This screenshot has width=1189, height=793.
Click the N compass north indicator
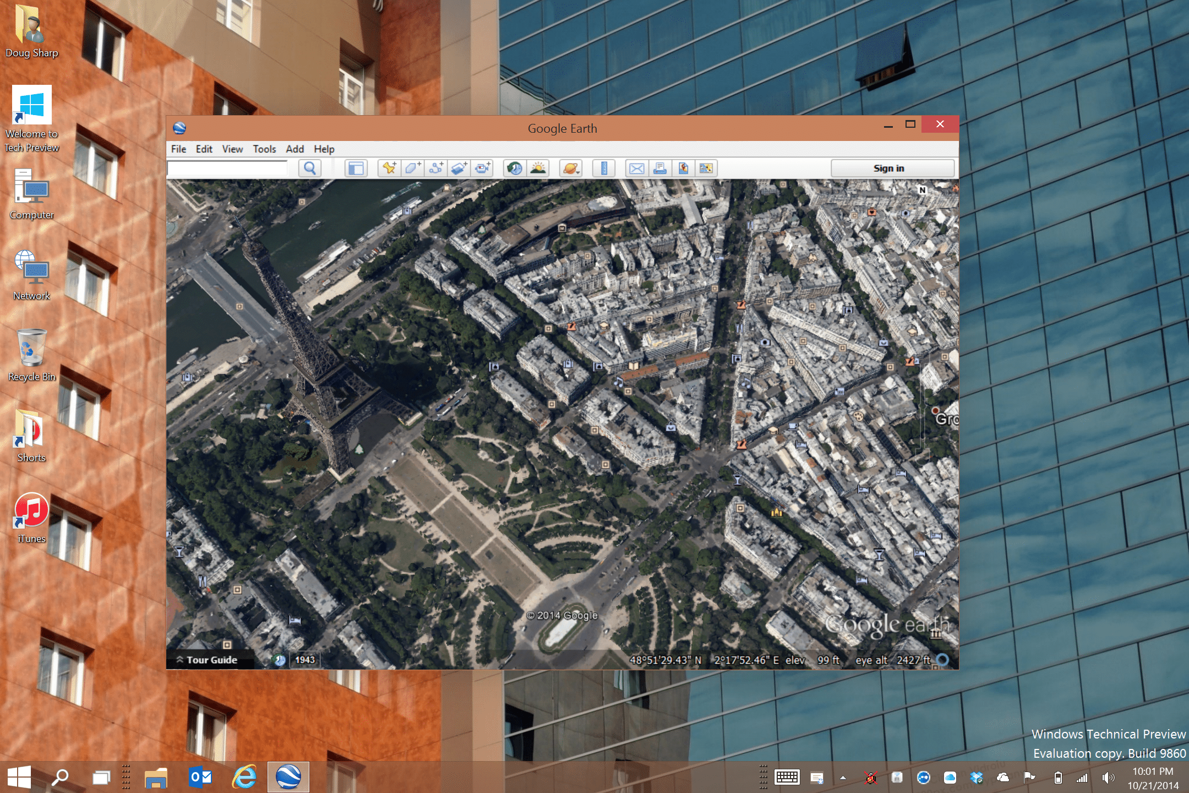[x=923, y=189]
